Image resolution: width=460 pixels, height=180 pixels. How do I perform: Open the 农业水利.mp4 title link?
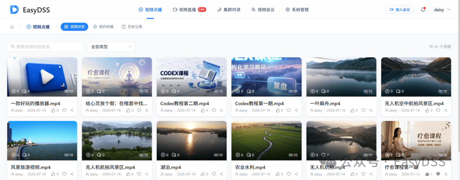click(x=250, y=167)
